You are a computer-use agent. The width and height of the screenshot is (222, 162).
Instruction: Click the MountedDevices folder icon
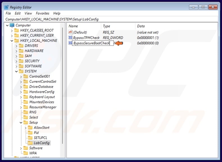point(26,102)
